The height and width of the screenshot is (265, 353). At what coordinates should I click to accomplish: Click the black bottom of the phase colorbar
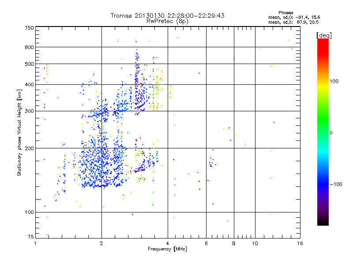click(x=323, y=222)
